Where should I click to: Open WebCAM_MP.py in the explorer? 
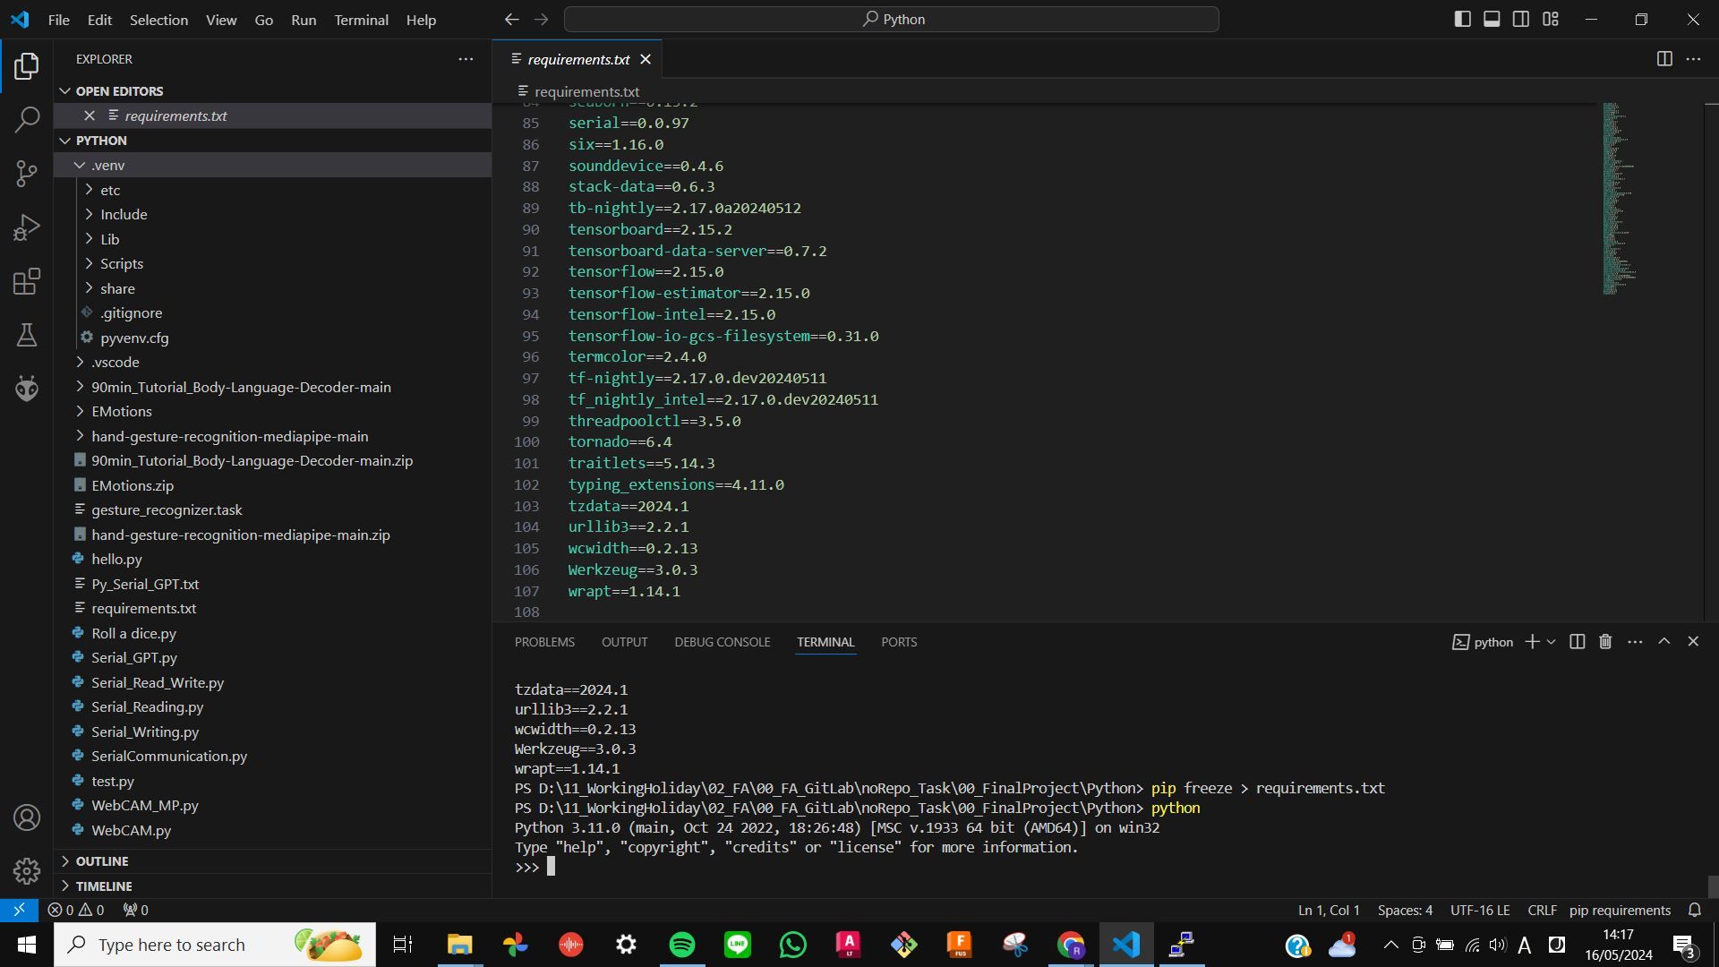click(145, 806)
